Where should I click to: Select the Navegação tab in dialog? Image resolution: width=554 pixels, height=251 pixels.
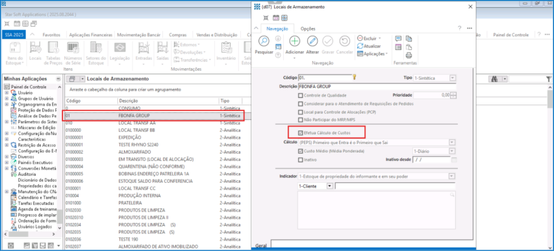(x=277, y=29)
